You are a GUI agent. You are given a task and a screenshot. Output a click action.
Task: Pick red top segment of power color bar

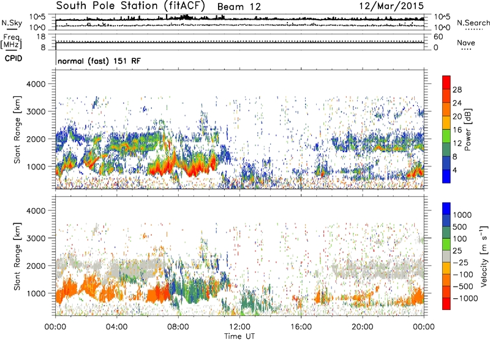(447, 82)
